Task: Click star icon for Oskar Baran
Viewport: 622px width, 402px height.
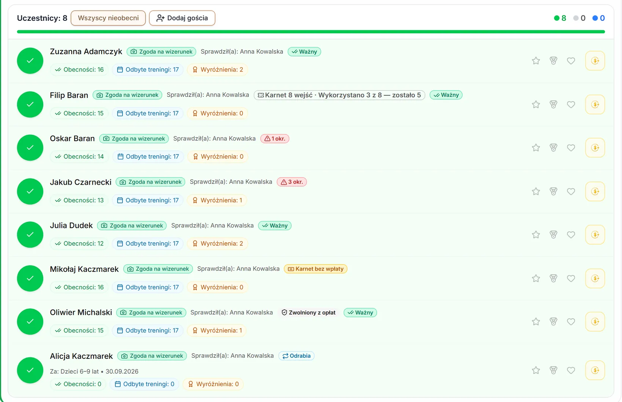Action: tap(536, 148)
